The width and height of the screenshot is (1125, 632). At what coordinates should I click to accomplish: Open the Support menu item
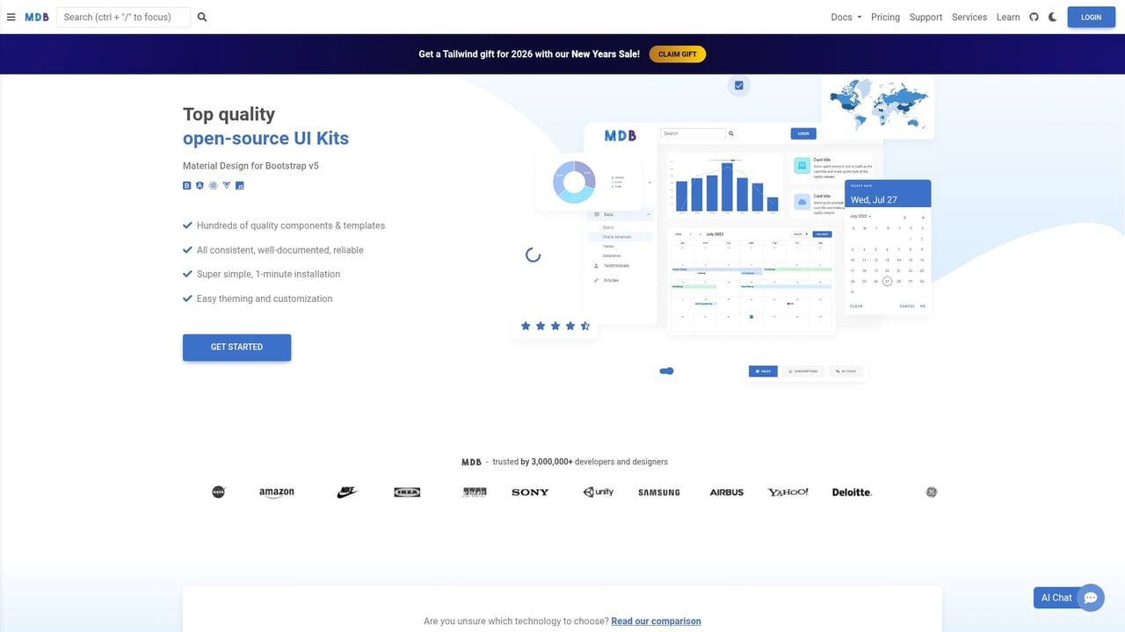click(925, 17)
